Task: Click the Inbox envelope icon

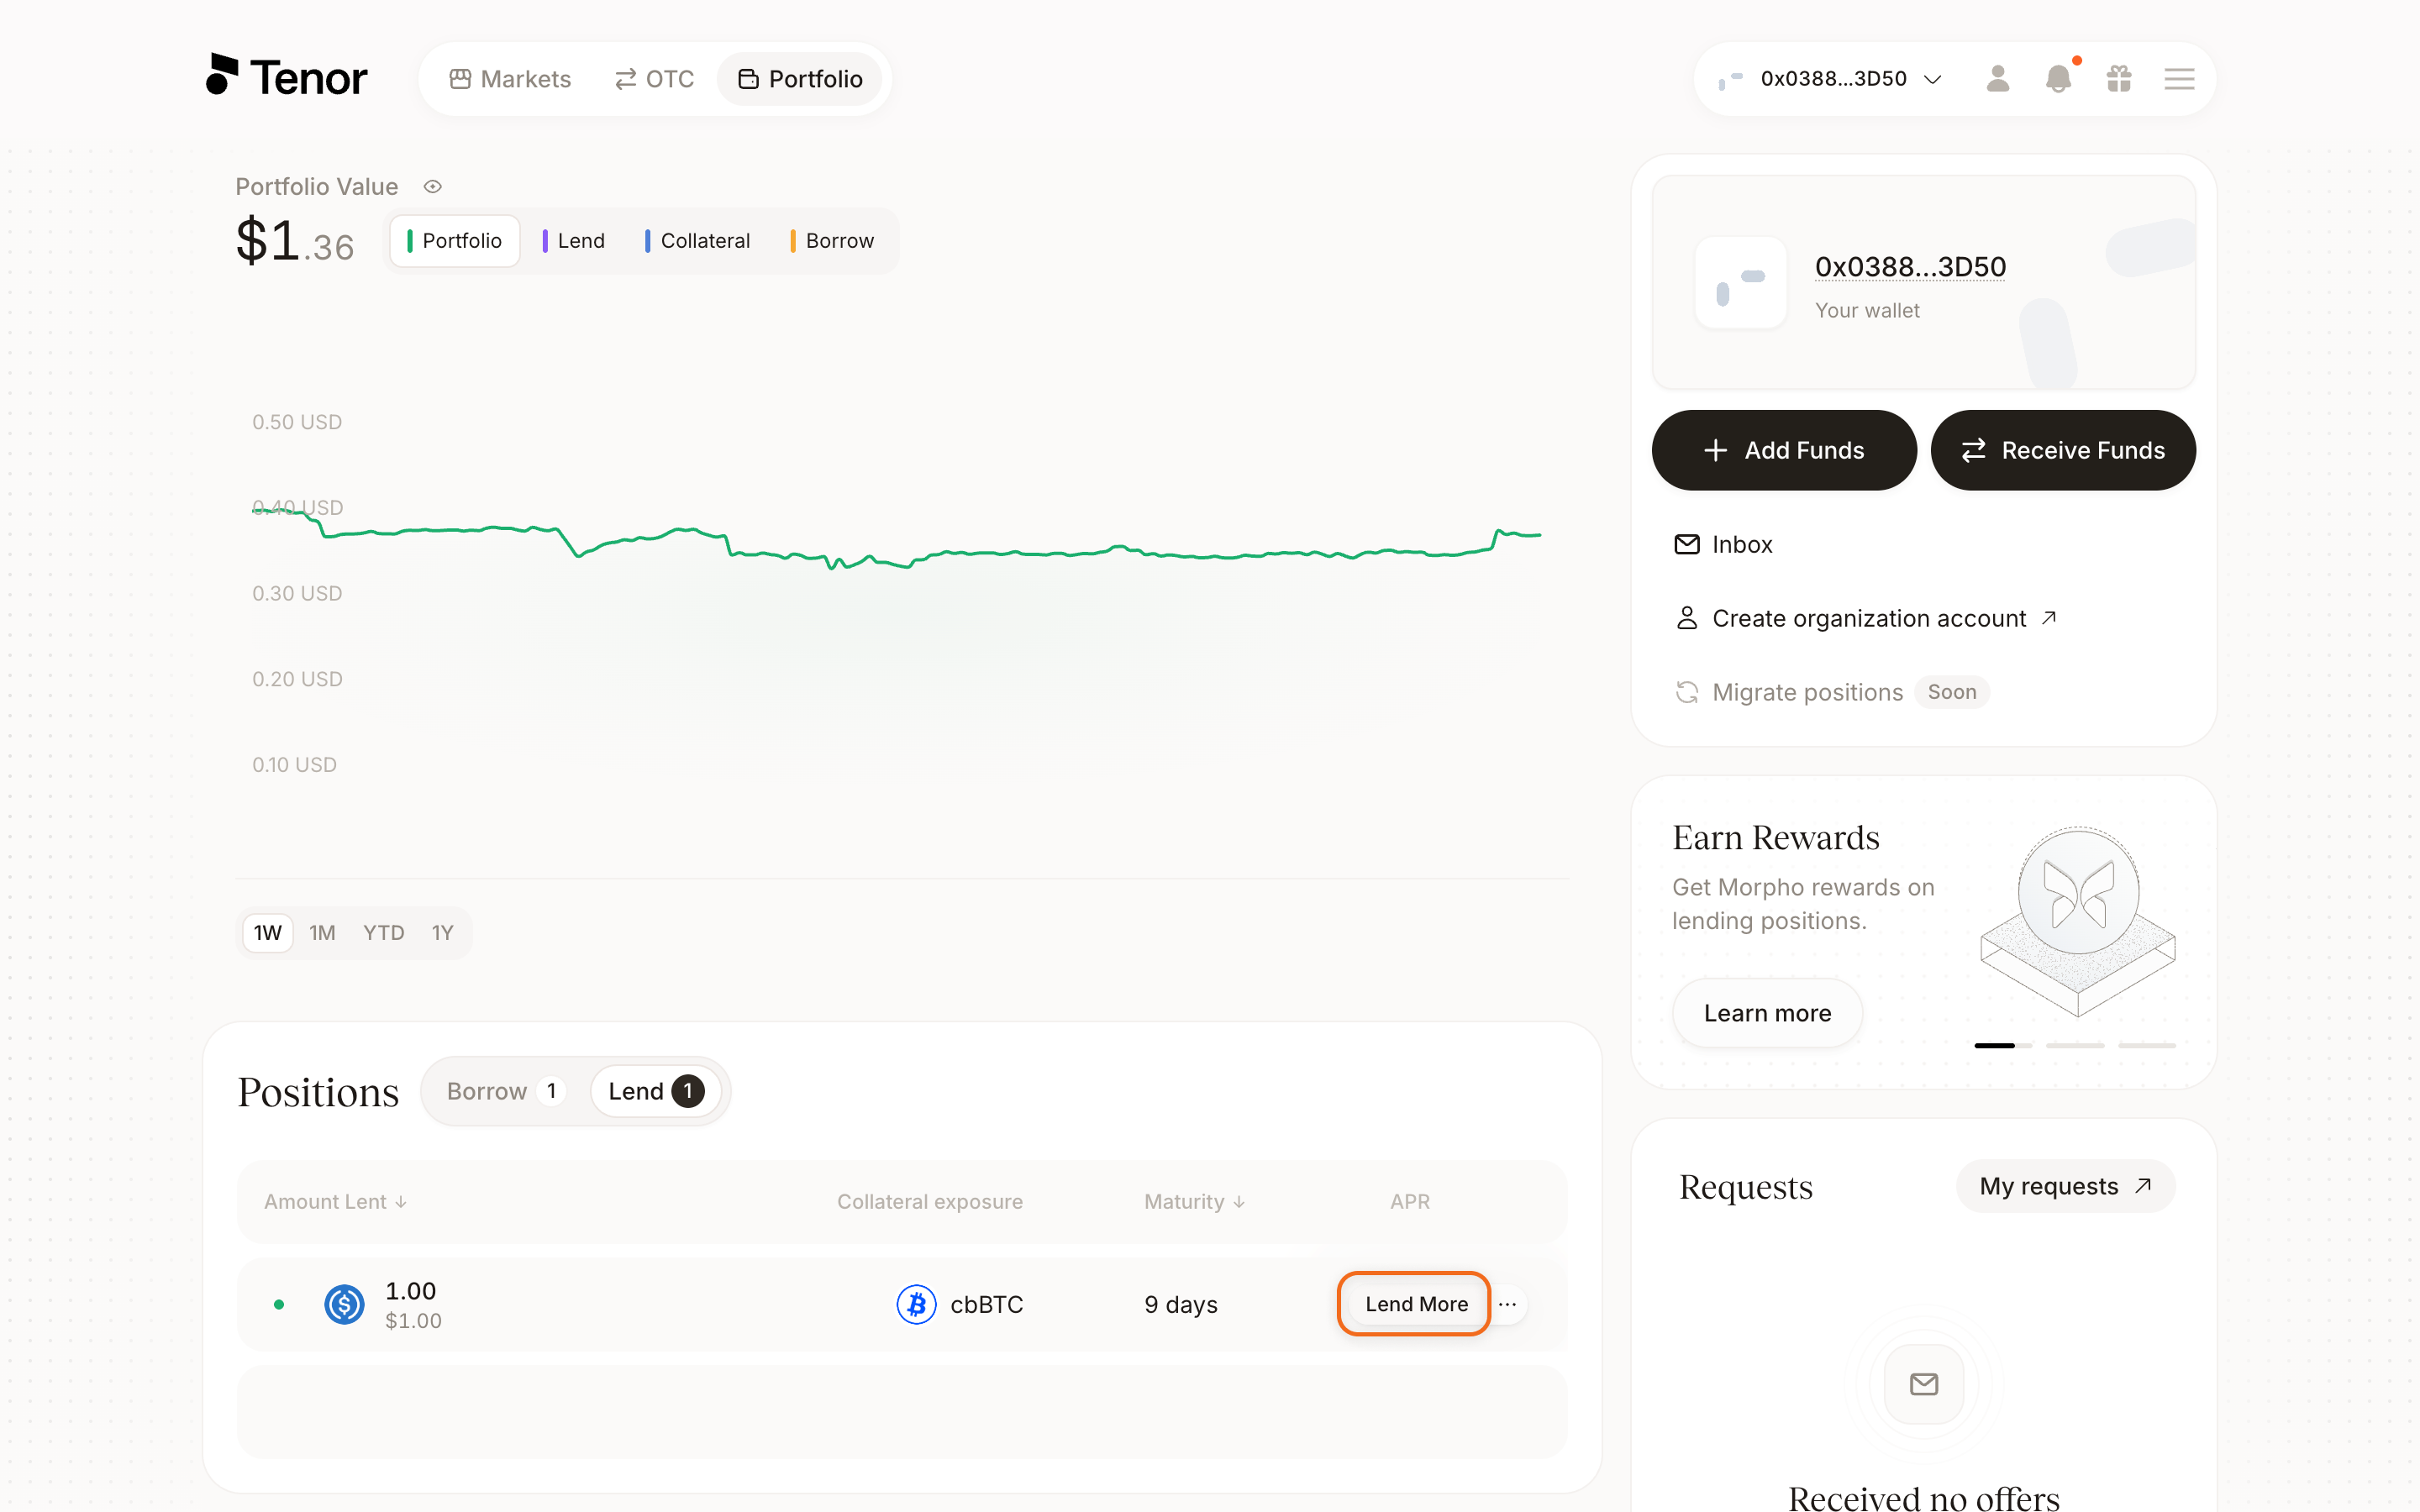Action: (x=1687, y=545)
